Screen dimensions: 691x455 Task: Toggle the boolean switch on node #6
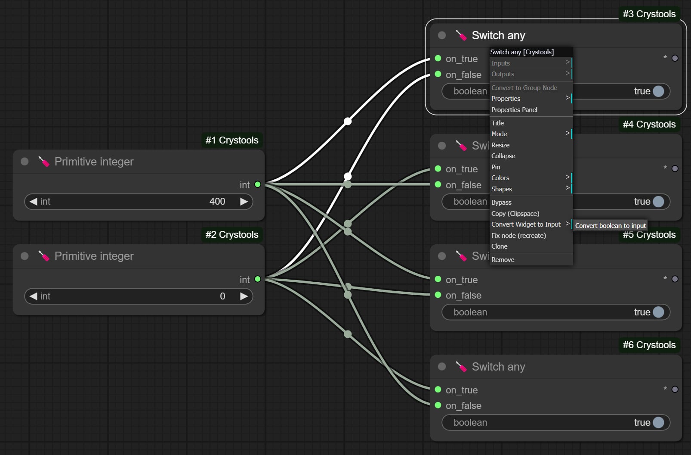(658, 423)
